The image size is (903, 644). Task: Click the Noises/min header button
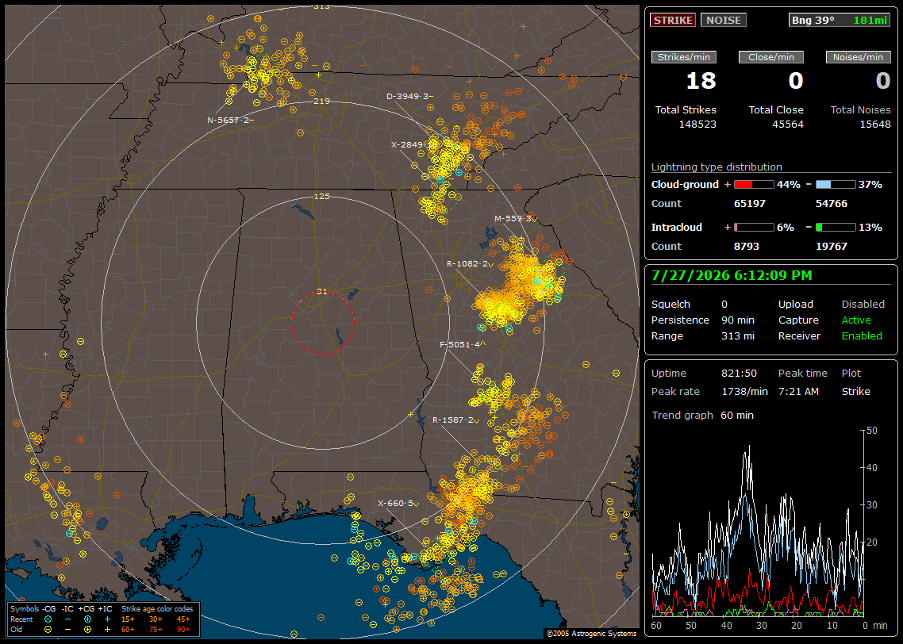[x=858, y=57]
